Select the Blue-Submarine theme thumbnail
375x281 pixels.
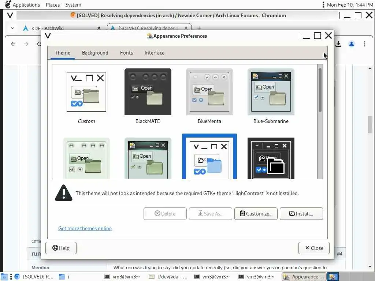(271, 92)
